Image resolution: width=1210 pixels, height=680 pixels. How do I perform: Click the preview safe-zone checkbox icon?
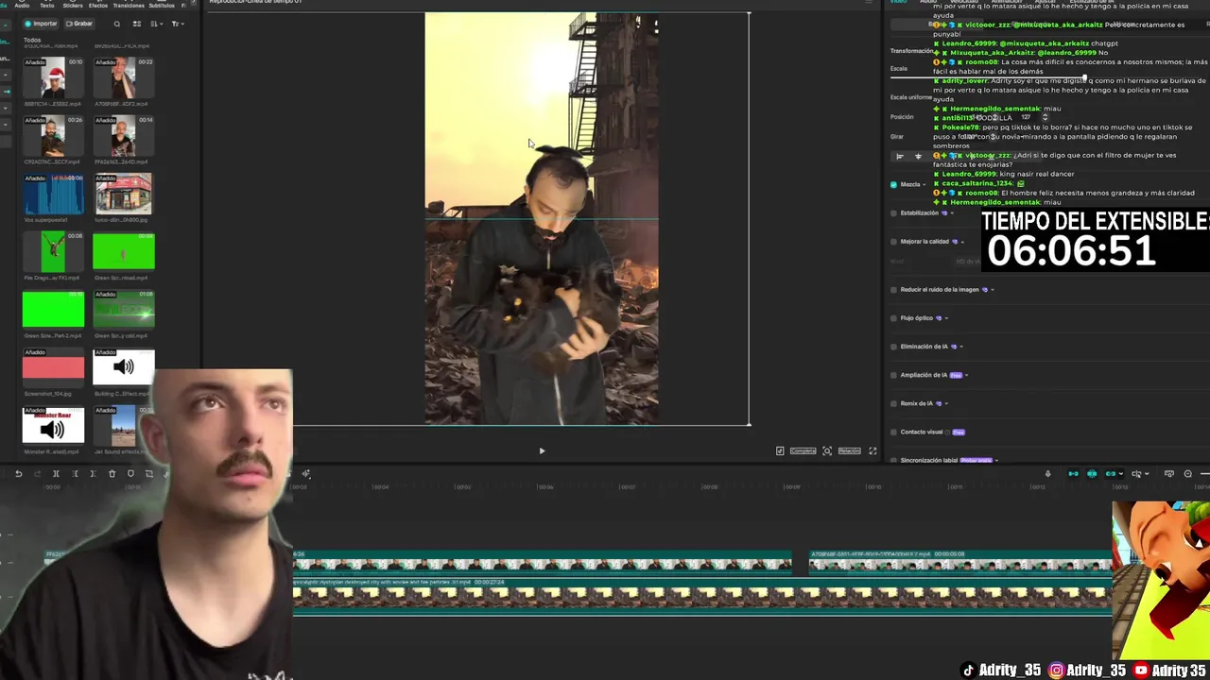coord(780,451)
